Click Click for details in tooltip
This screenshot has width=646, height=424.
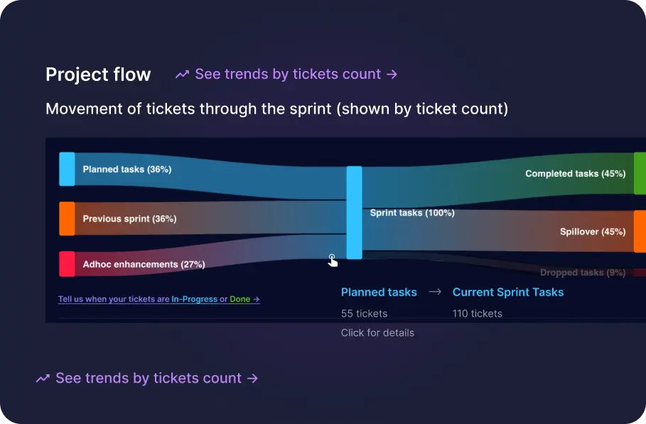coord(377,332)
